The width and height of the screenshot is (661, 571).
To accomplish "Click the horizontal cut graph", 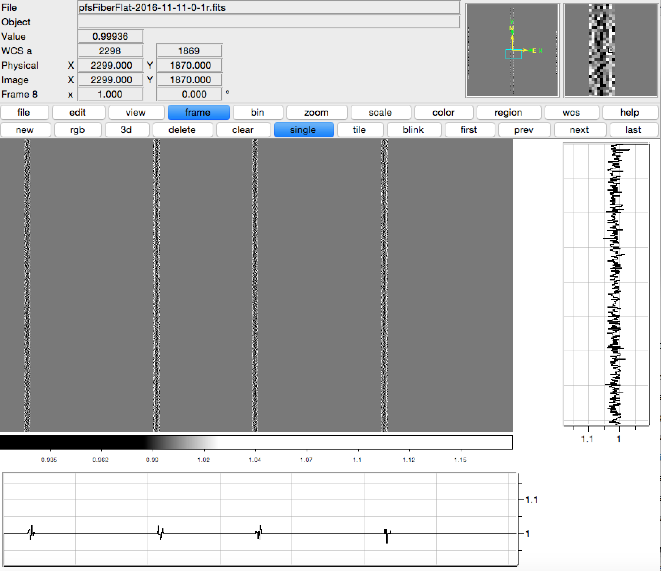I will coord(260,520).
